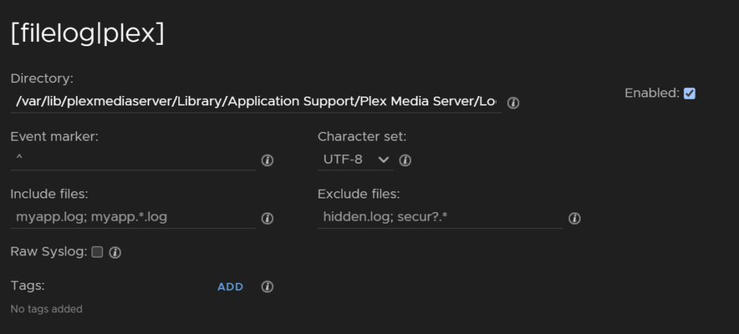Screen dimensions: 739x334
Task: Click info icon next to Include files
Action: 267,219
